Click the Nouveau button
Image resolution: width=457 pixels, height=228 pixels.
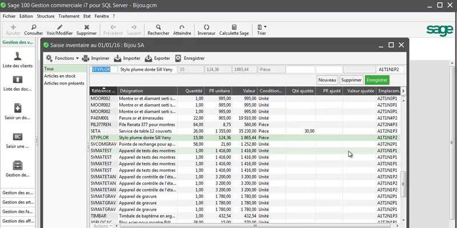327,80
